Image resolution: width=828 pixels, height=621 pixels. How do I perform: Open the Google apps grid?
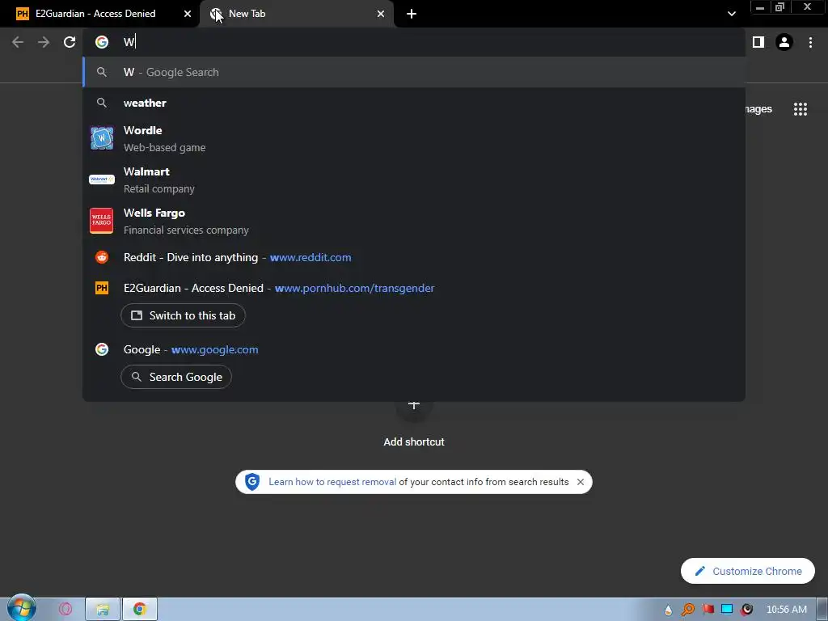coord(801,109)
